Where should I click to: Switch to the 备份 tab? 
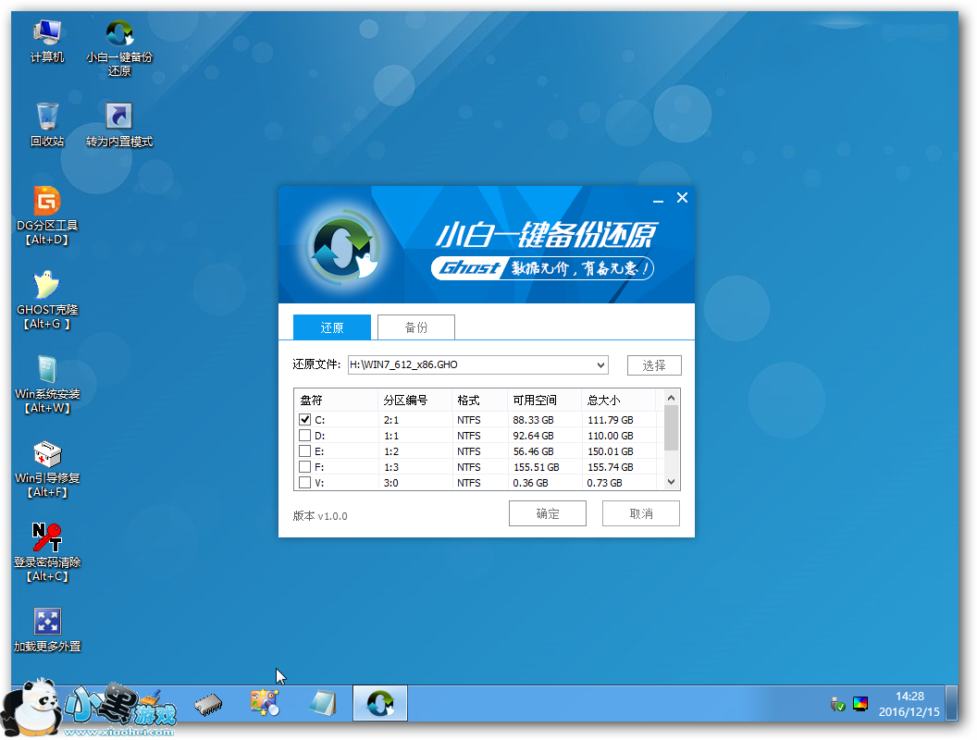point(416,327)
